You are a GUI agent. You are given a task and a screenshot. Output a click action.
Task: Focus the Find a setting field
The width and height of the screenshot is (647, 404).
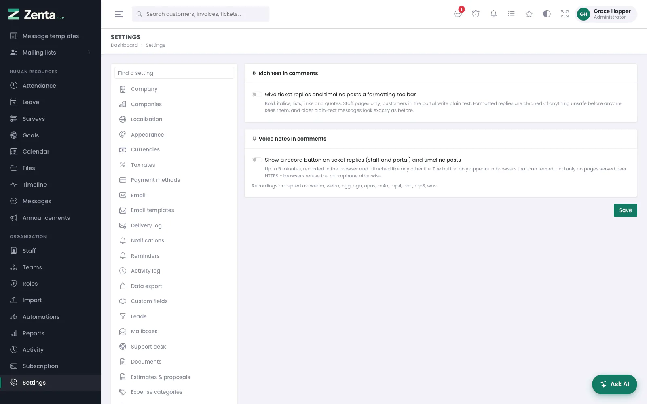(x=174, y=73)
